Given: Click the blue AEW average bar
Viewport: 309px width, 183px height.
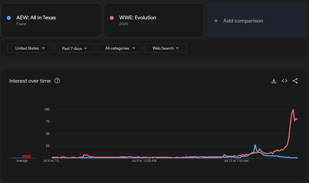Looking at the screenshot, I should 18,158.
